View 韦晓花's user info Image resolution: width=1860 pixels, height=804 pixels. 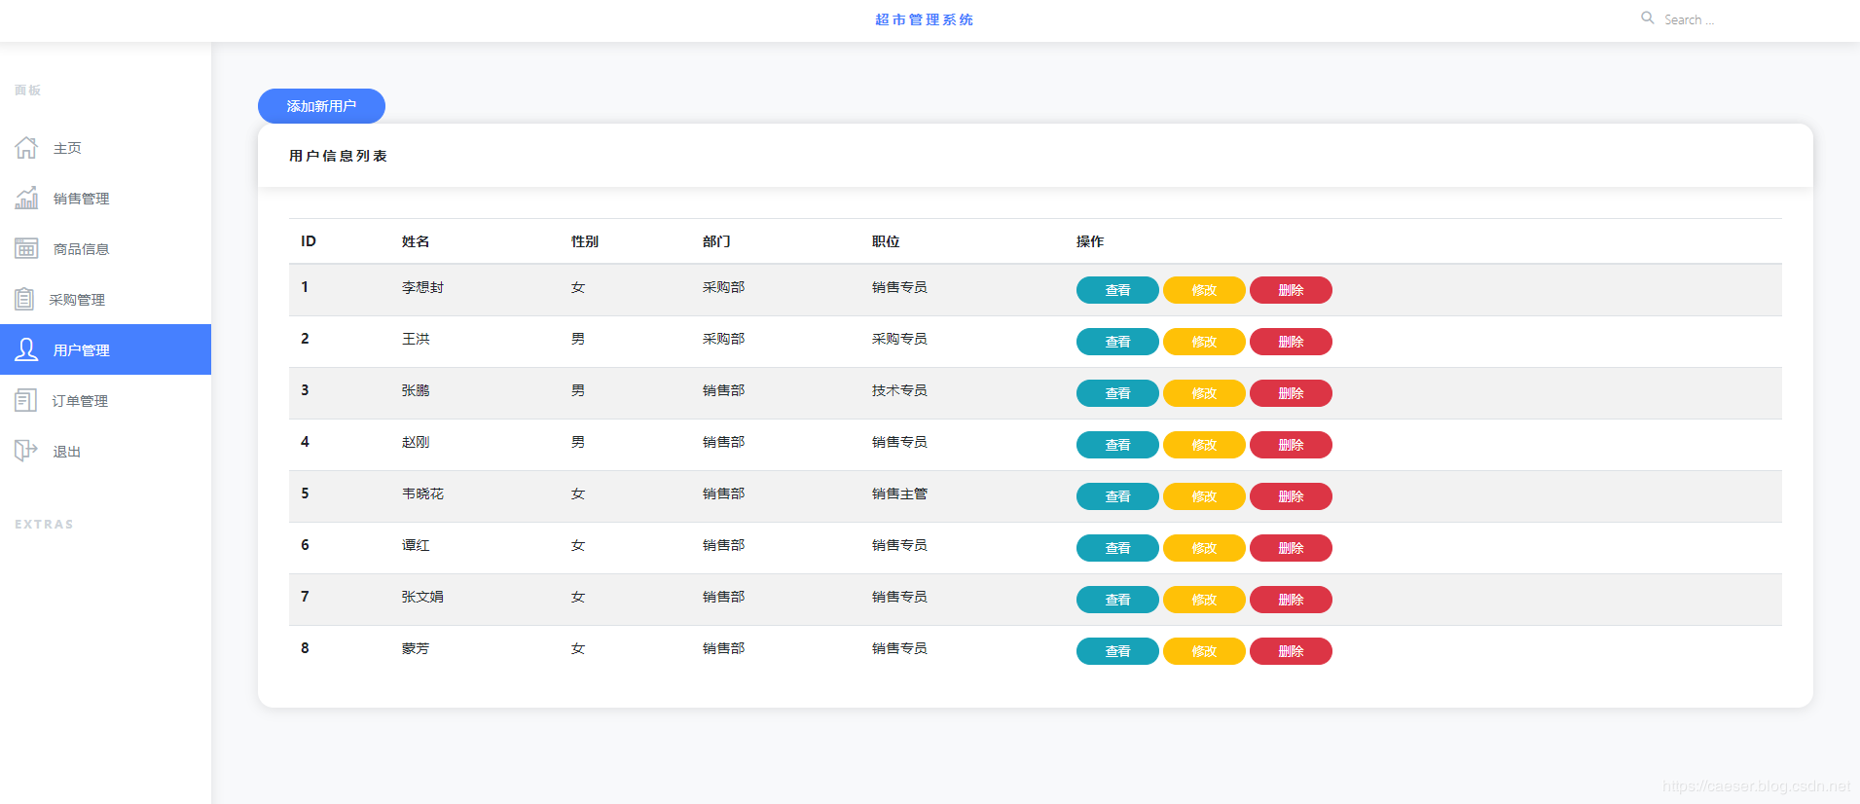pyautogui.click(x=1117, y=496)
